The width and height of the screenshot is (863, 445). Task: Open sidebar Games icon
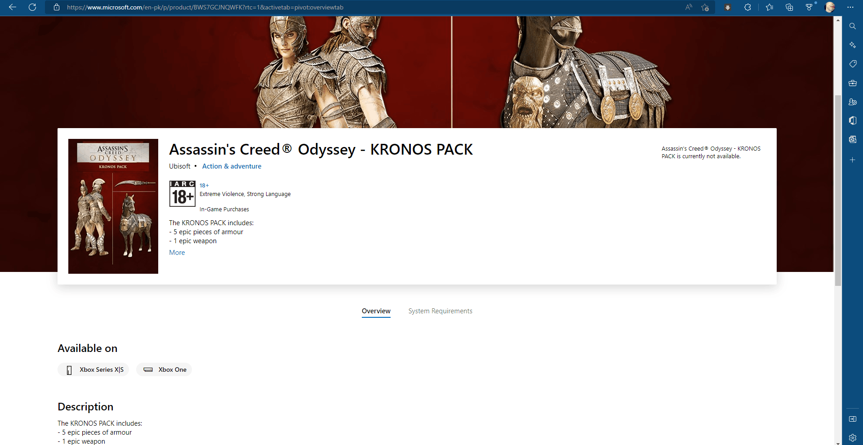853,102
